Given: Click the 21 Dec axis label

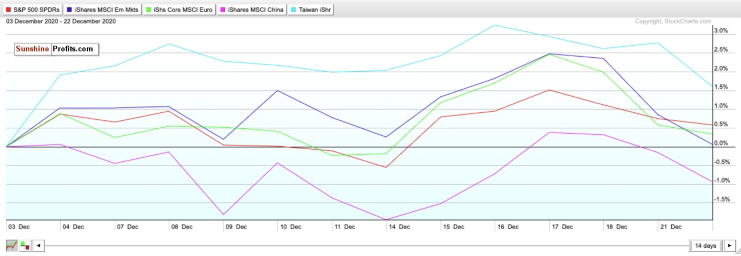Looking at the screenshot, I should coord(671,227).
